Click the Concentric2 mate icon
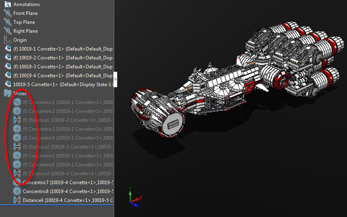Viewport: 347px width, 217px height. [x=17, y=111]
